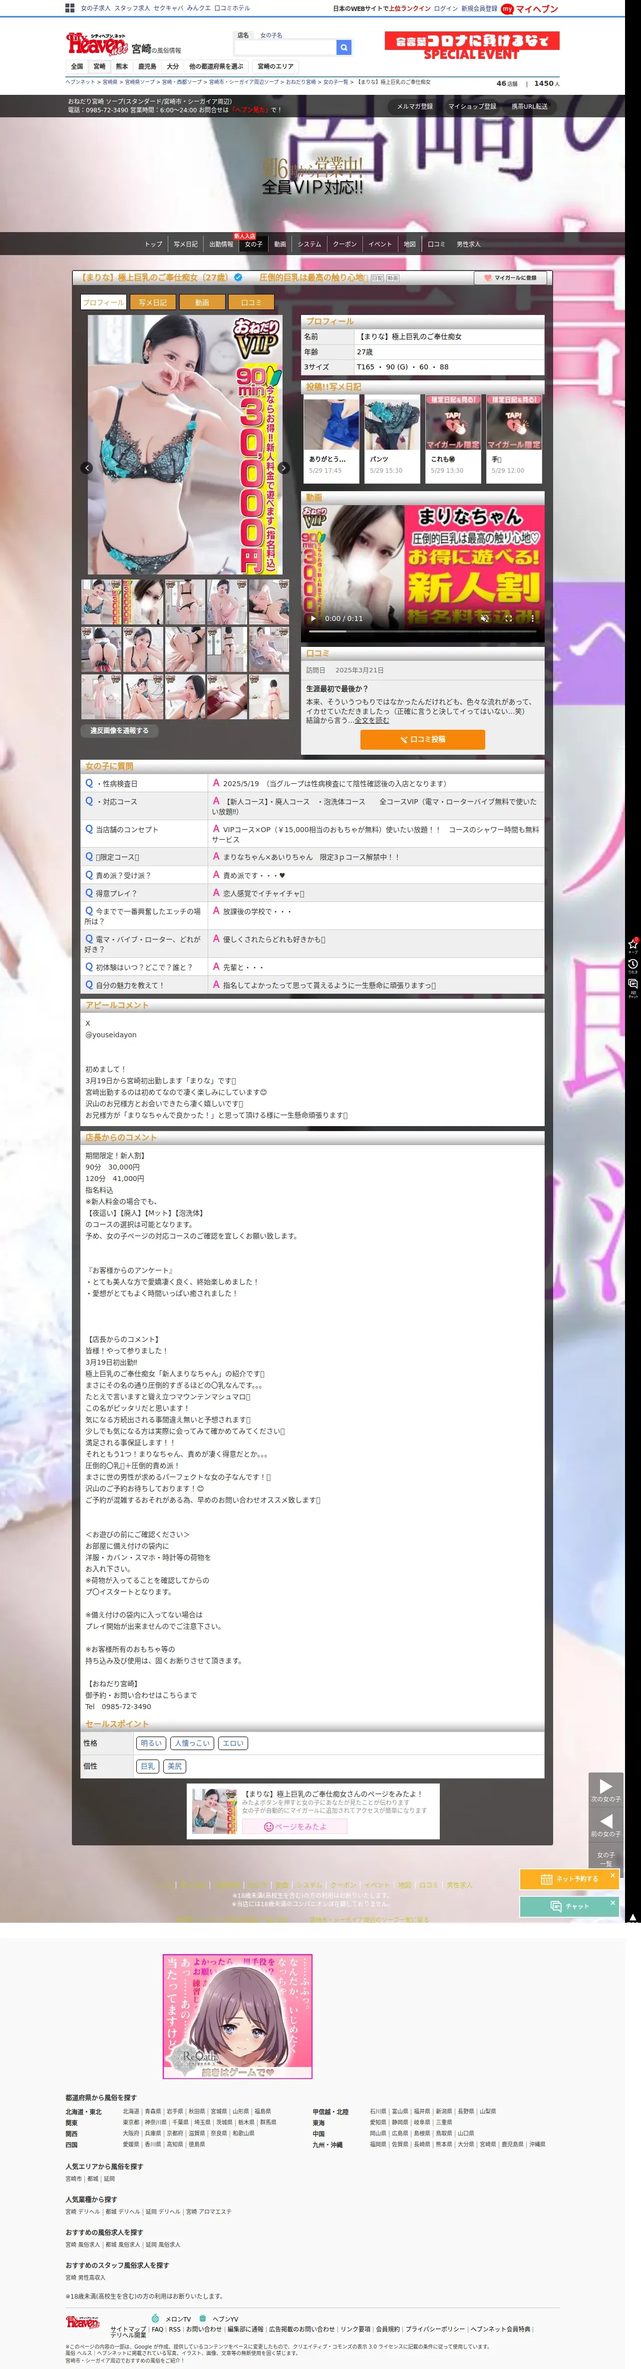Expand 他の都道府県を選ぶ selector
Viewport: 641px width, 2369px height.
coord(216,66)
